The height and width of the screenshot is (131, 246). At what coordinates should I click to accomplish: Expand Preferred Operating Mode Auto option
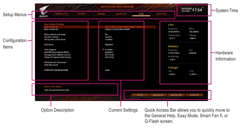click(x=107, y=70)
